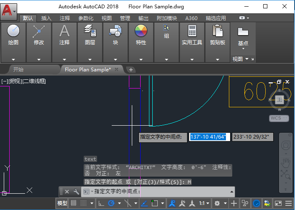
Task: Click the [俯视] view controls label
Action: coord(15,81)
